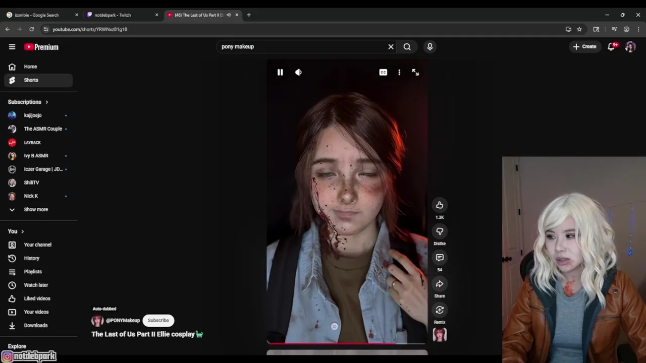646x363 pixels.
Task: Open Playlists
Action: click(x=38, y=272)
